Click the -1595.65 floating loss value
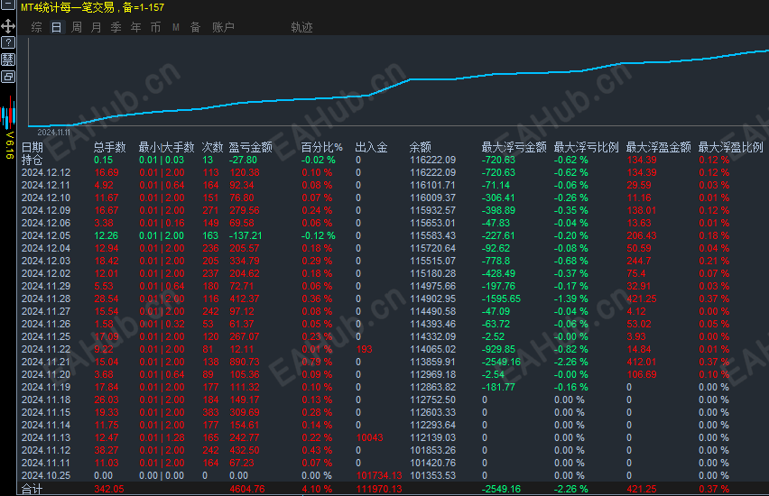The height and width of the screenshot is (496, 769). [x=501, y=299]
